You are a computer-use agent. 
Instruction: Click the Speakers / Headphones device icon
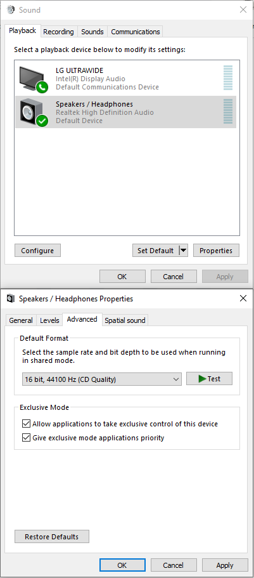[x=31, y=111]
